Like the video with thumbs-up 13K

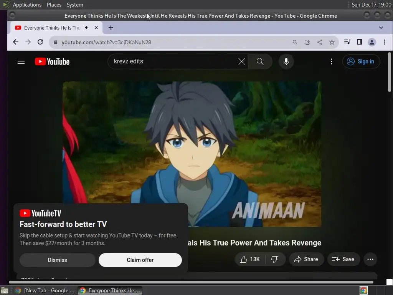(249, 259)
